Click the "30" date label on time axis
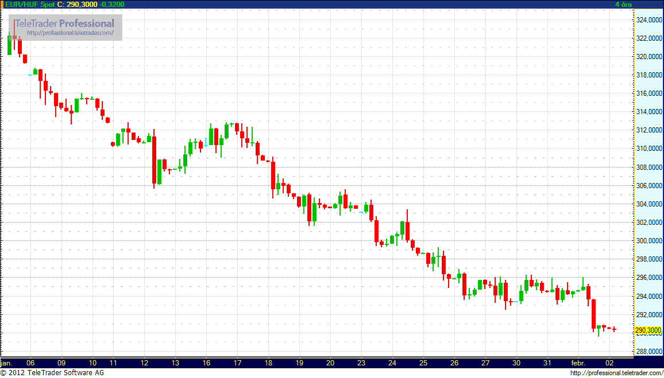Viewport: 664px width, 378px height. pos(516,363)
